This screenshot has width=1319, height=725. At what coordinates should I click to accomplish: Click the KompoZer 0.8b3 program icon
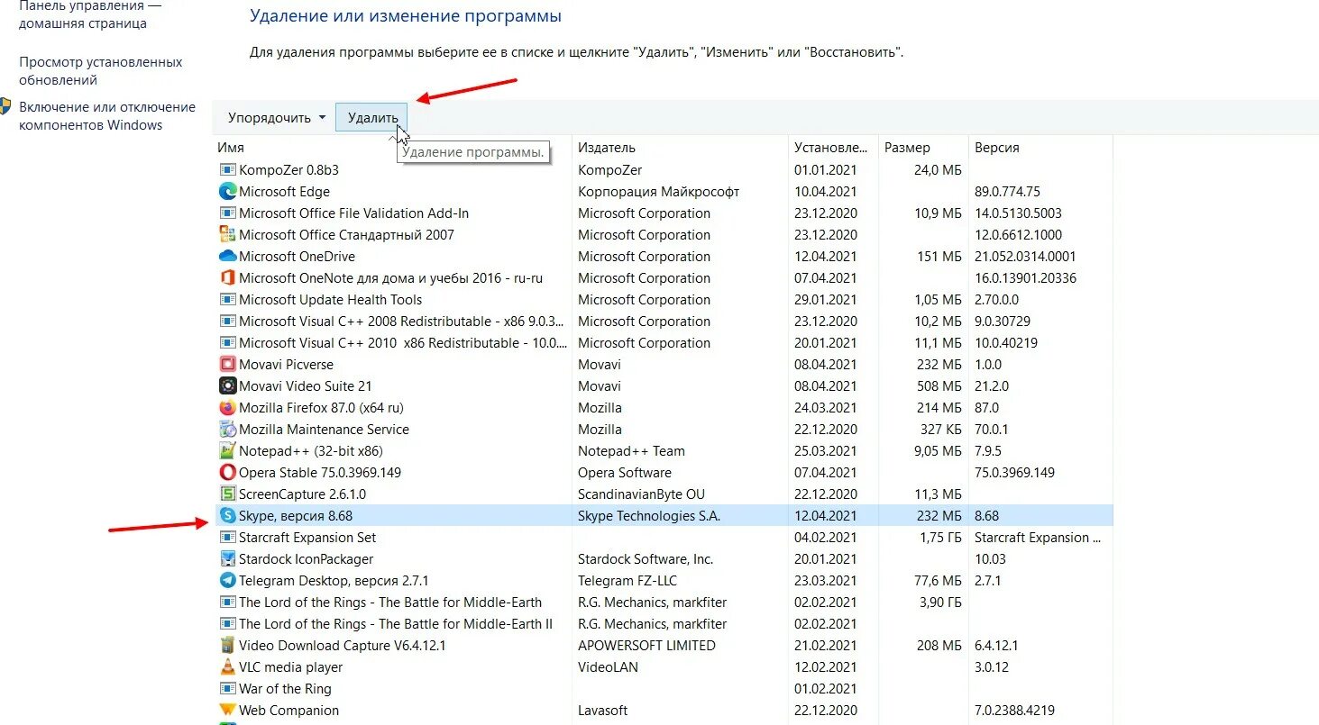227,169
